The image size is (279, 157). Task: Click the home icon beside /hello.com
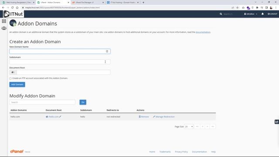pos(47,116)
